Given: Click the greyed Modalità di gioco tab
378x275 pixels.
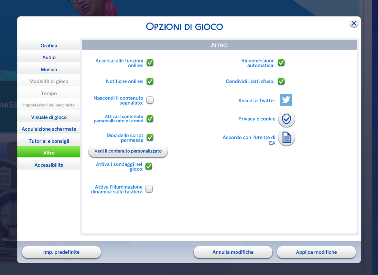Looking at the screenshot, I should coord(49,81).
